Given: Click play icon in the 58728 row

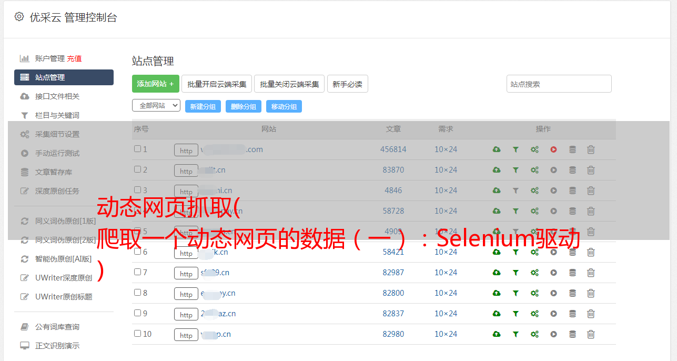Looking at the screenshot, I should (x=553, y=211).
